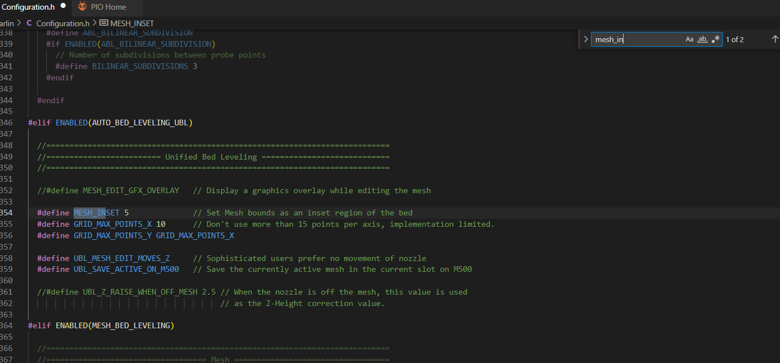The width and height of the screenshot is (780, 363).
Task: Switch to the PIO Home tab
Action: tap(108, 7)
